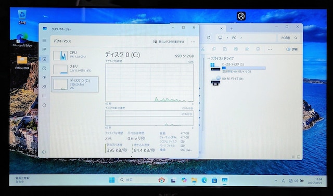Click the Copy icon in Explorer toolbar
Image resolution: width=333 pixels, height=196 pixels.
point(214,49)
